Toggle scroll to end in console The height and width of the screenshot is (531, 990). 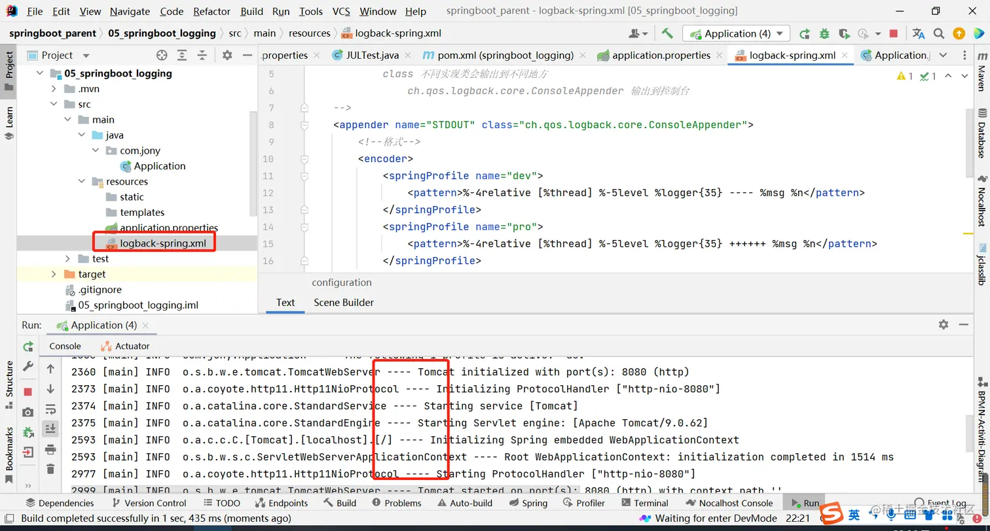[50, 429]
